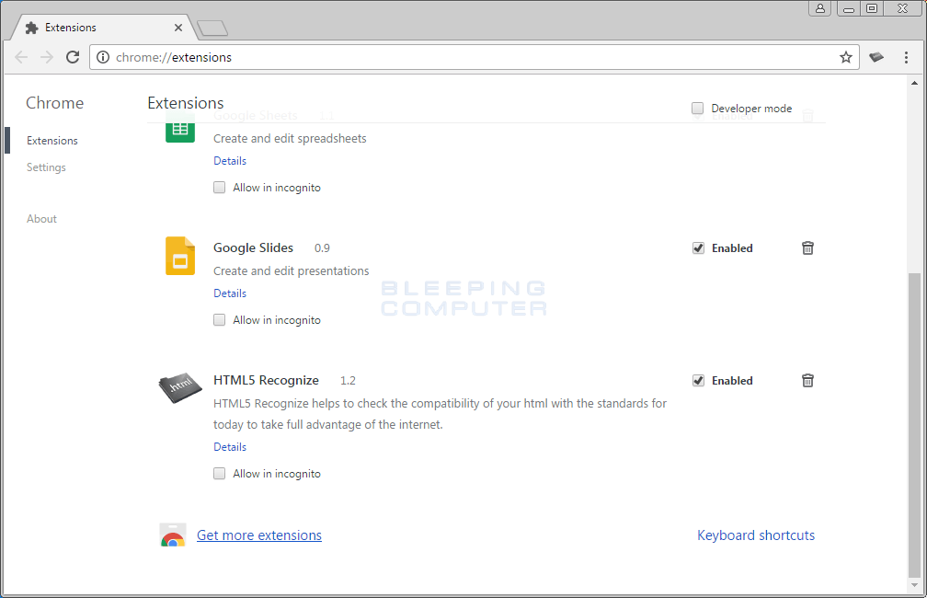Screen dimensions: 927x598
Task: Allow Google Slides in incognito
Action: pos(219,320)
